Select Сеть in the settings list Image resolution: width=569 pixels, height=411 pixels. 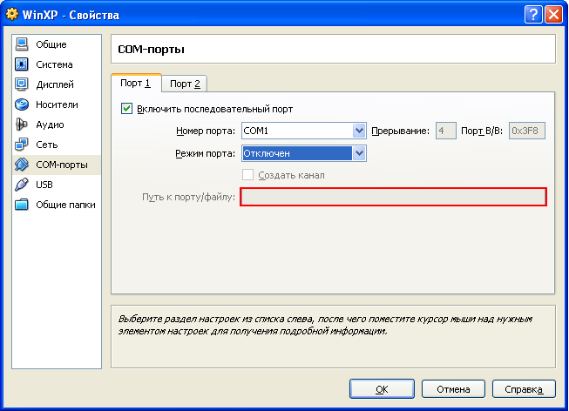click(x=57, y=145)
